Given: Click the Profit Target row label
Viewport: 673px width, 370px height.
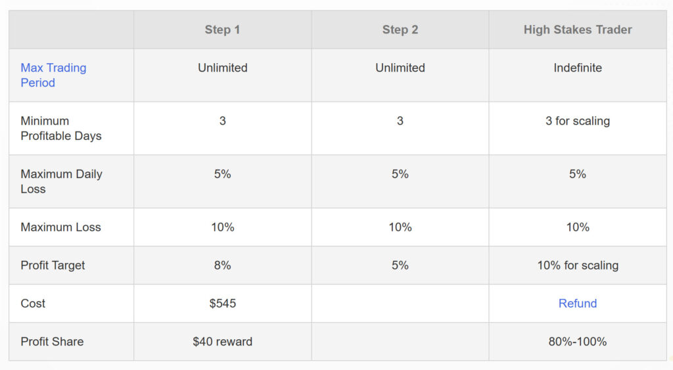Looking at the screenshot, I should (53, 266).
